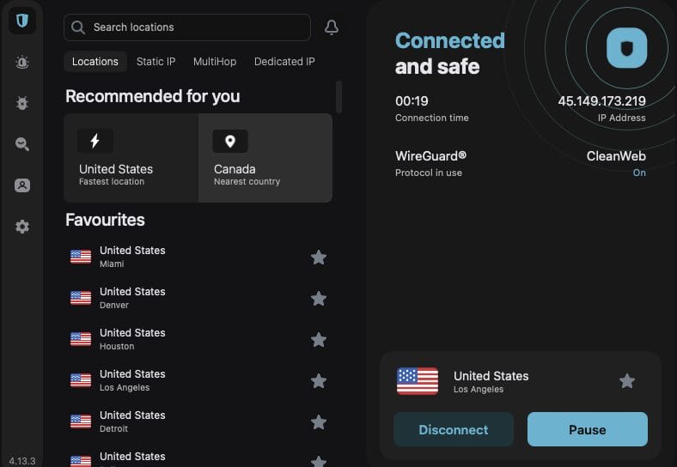The width and height of the screenshot is (677, 467).
Task: Switch to the Static IP tab
Action: click(156, 62)
